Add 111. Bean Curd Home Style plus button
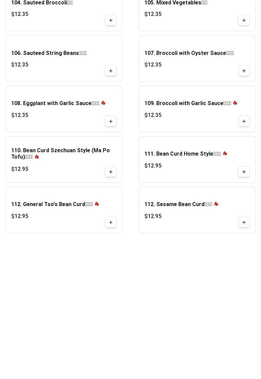 pyautogui.click(x=244, y=172)
